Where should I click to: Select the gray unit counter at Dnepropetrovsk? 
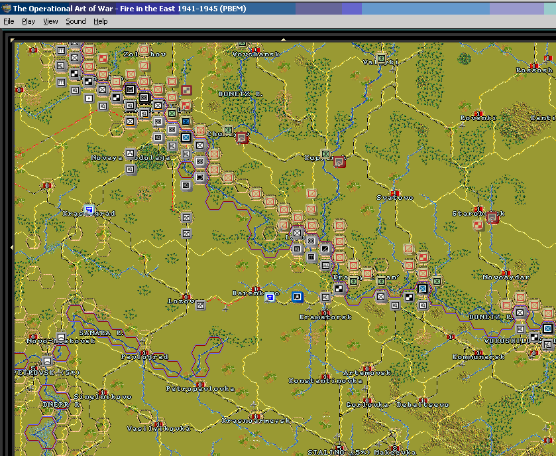47,361
